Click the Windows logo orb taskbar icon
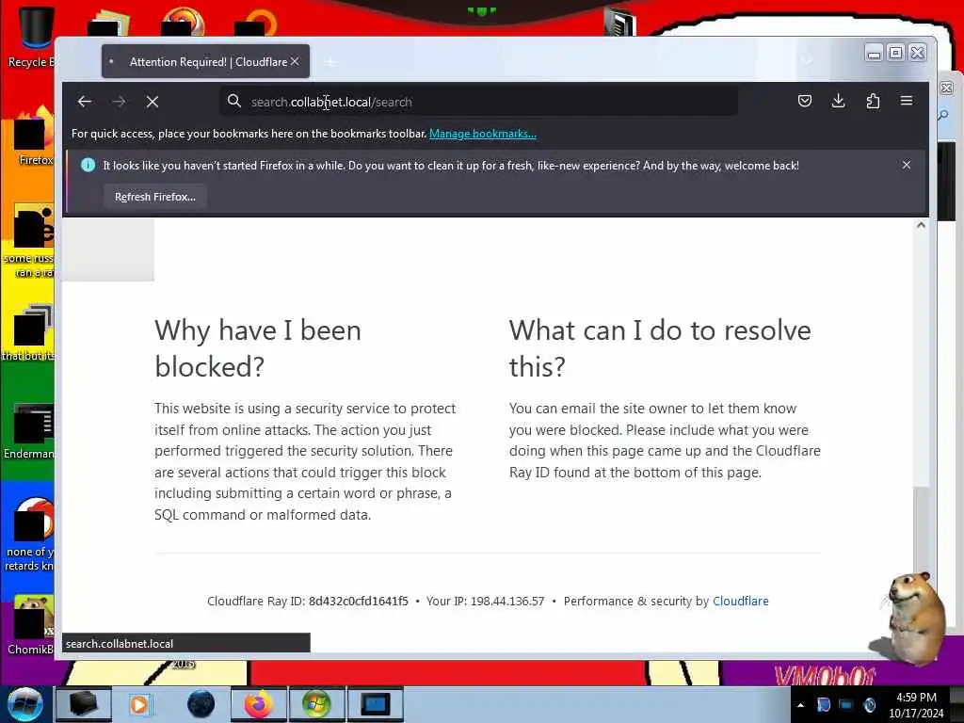The height and width of the screenshot is (723, 964). click(x=316, y=704)
